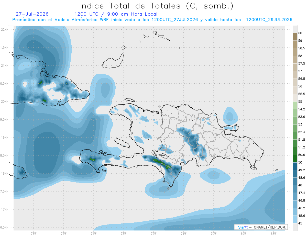The width and height of the screenshot is (307, 237).
Task: Click the '71W' longitude axis label
Action: point(183,233)
